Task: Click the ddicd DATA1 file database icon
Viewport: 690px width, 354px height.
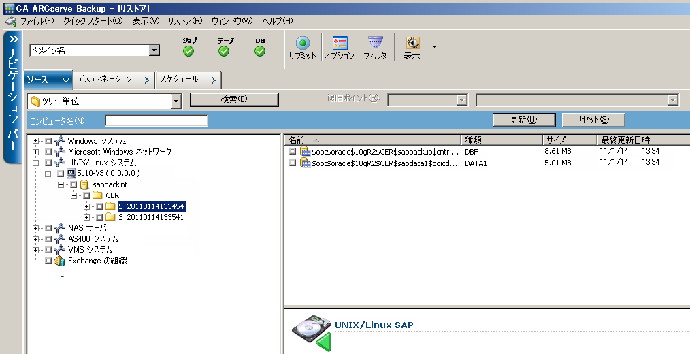Action: click(x=305, y=163)
